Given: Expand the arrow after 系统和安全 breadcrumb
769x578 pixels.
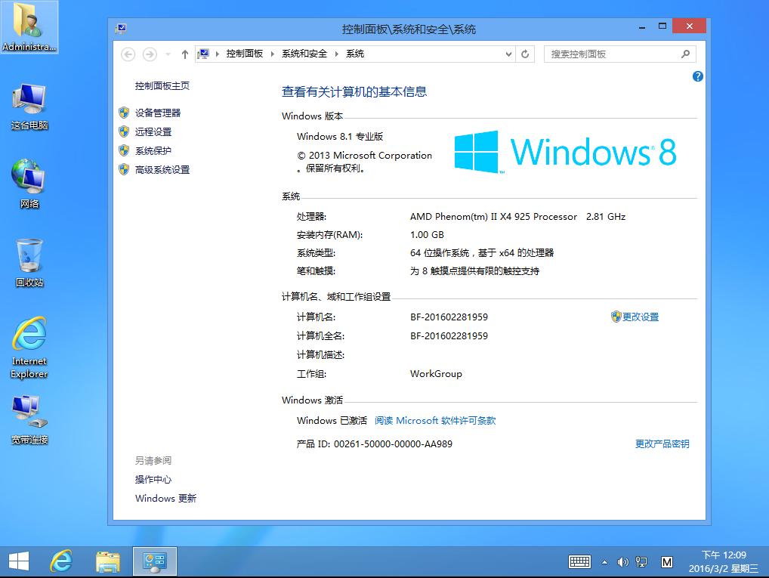Looking at the screenshot, I should pos(337,54).
